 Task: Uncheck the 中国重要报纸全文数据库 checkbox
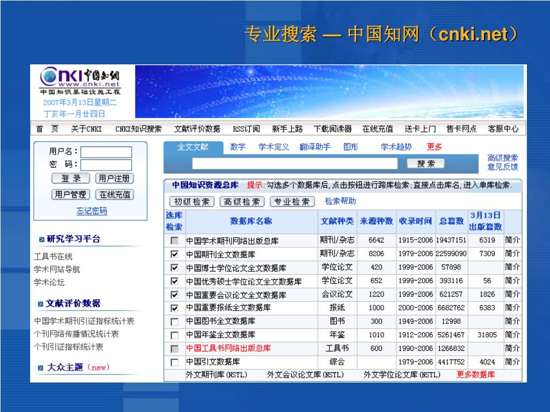175,308
